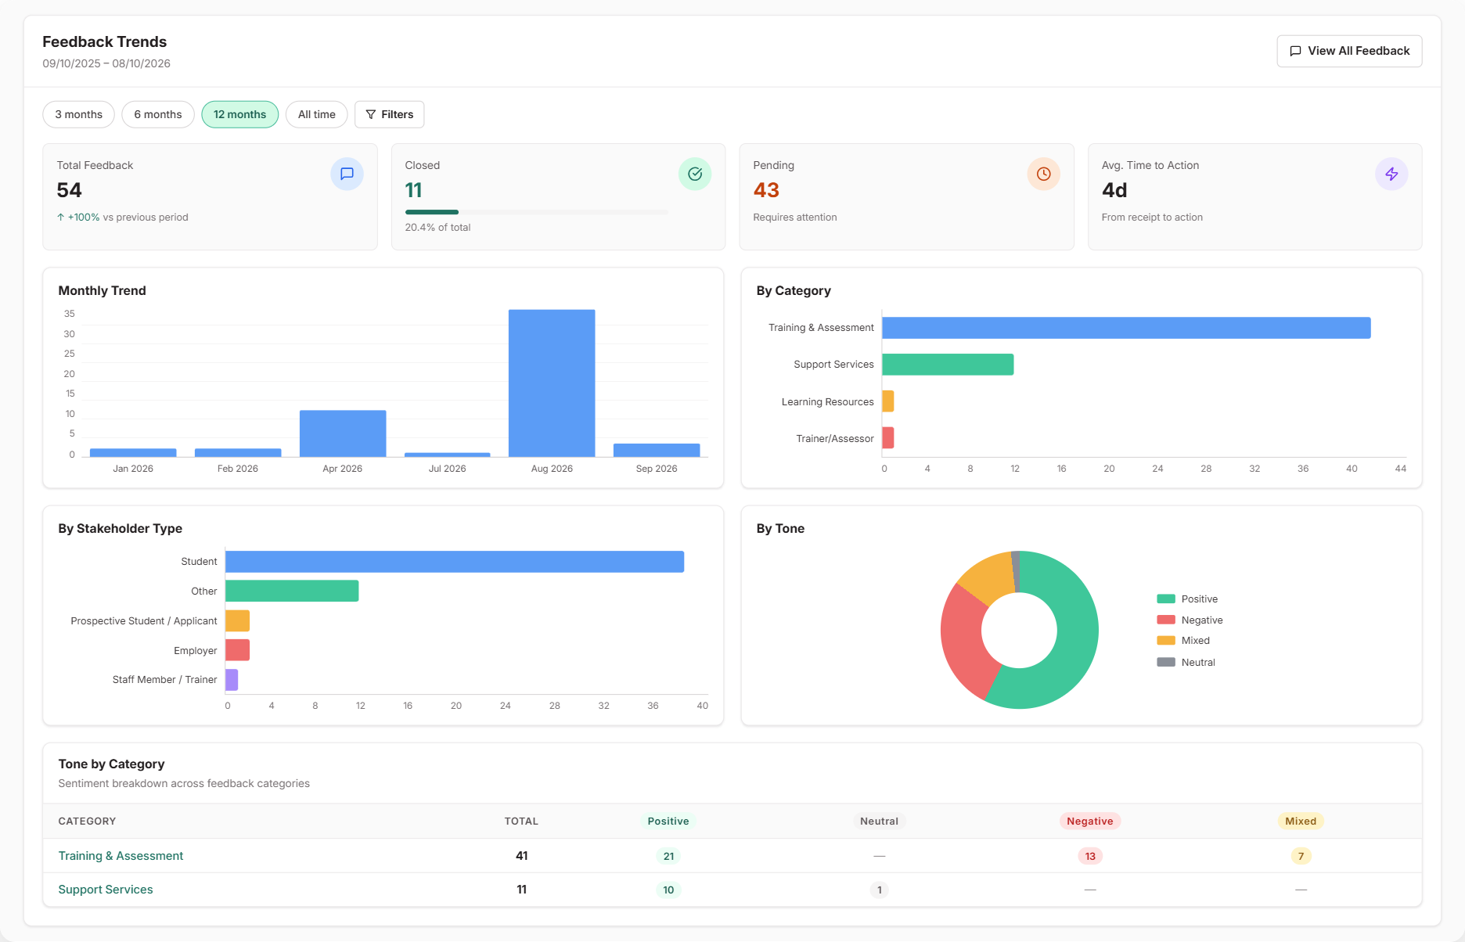Select the 12 months range
This screenshot has width=1465, height=942.
(x=239, y=114)
